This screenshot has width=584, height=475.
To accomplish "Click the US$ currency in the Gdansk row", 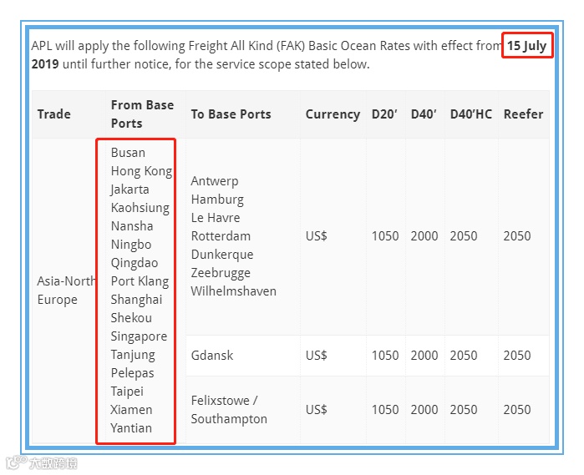I will coord(317,356).
